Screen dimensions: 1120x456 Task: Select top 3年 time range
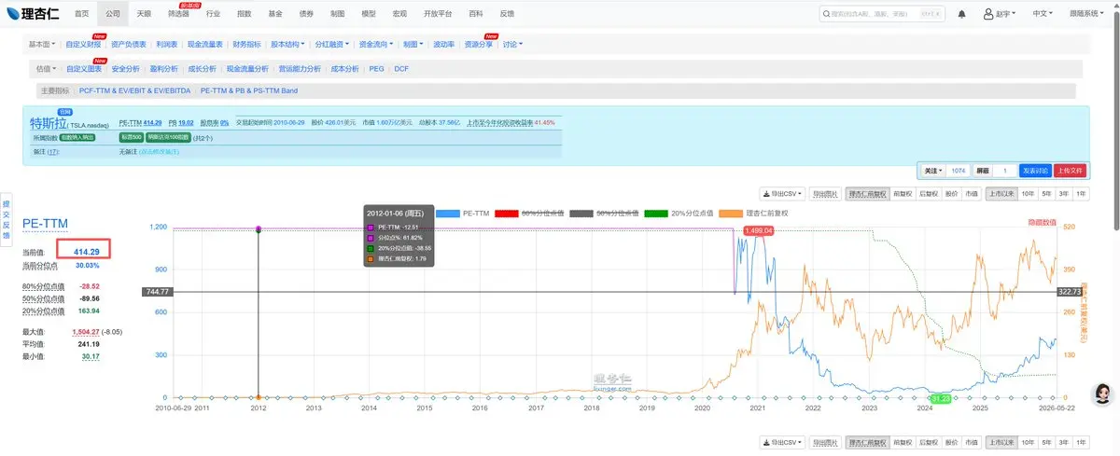point(1063,194)
